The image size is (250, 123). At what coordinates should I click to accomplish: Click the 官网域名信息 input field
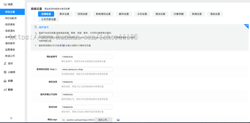point(87,69)
